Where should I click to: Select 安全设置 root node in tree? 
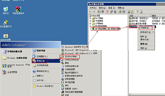coord(95,16)
